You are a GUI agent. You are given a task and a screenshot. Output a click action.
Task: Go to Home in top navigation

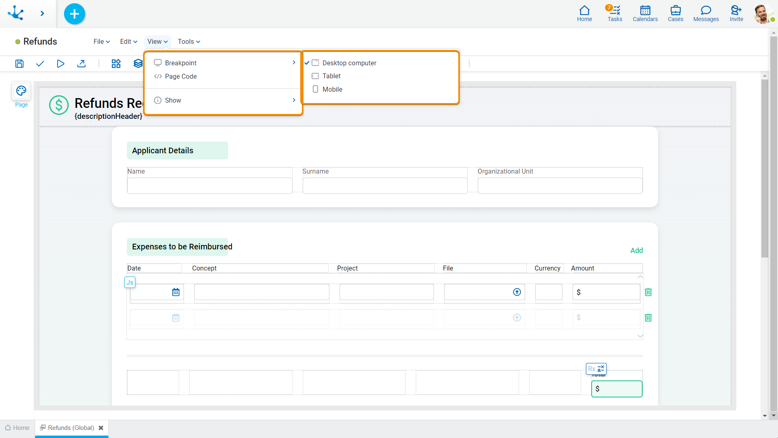point(584,14)
